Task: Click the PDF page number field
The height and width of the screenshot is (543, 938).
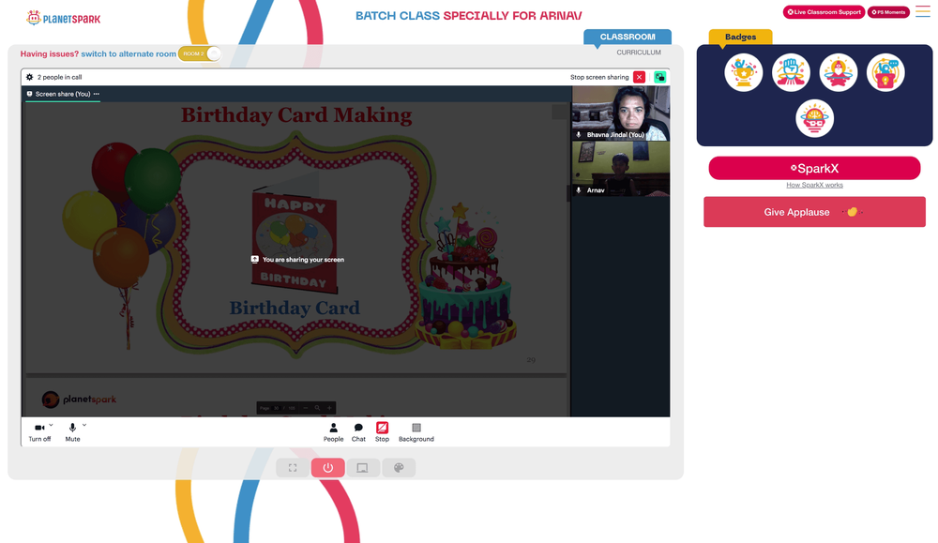Action: pyautogui.click(x=277, y=408)
